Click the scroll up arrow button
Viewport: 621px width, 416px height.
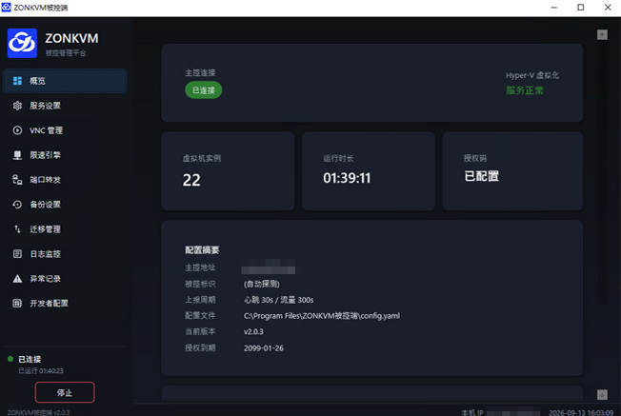click(x=602, y=35)
